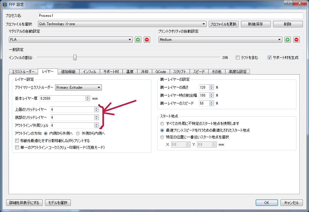Increase 第一レイヤーの高さ with up arrow
This screenshot has width=309, height=212.
pos(211,86)
